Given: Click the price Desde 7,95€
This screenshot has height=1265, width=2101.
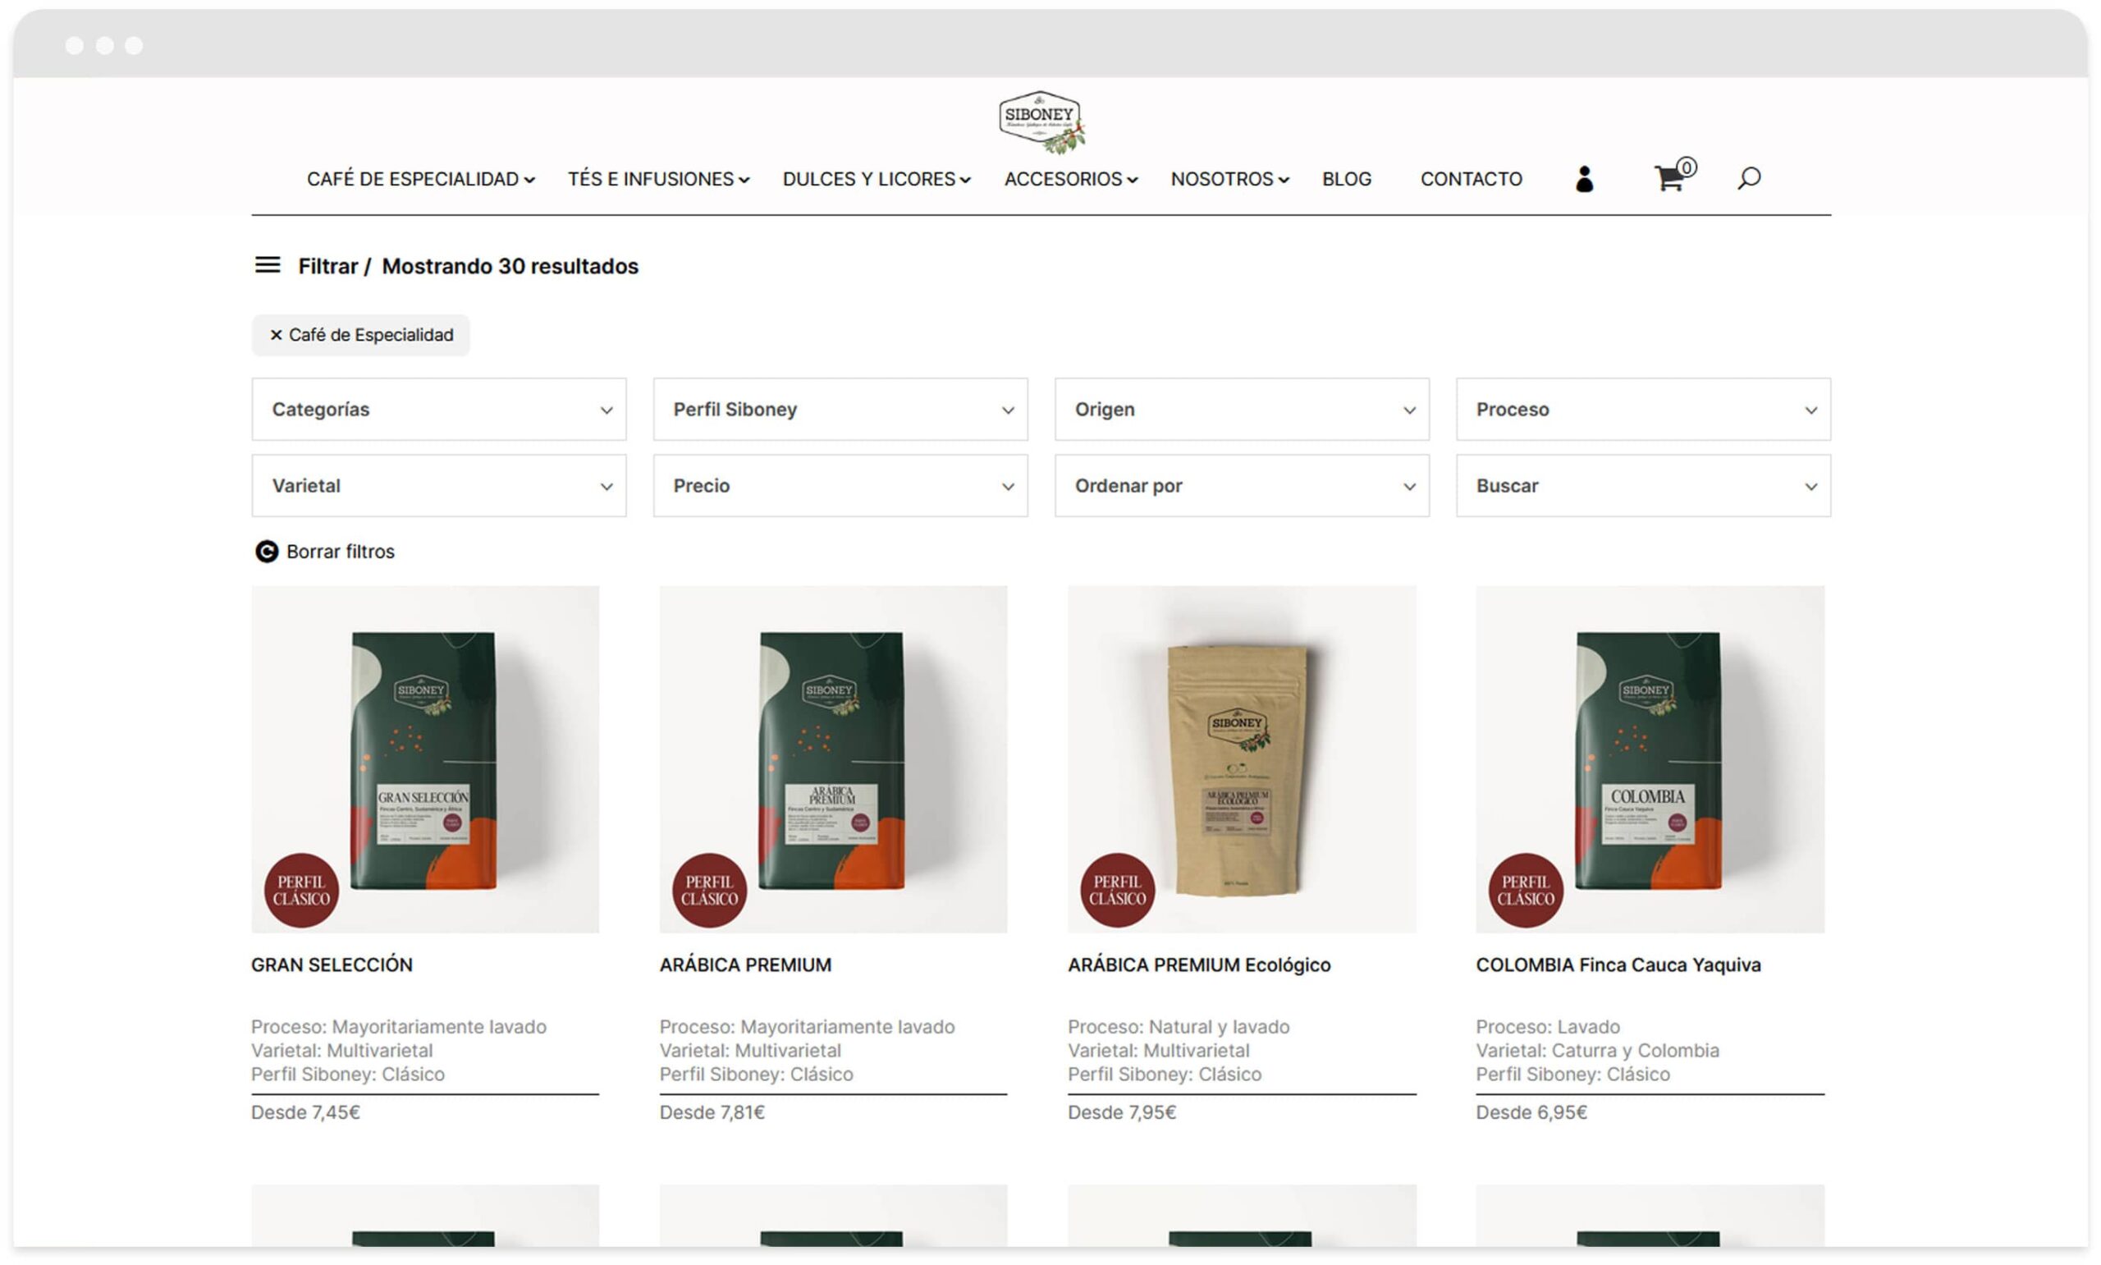Looking at the screenshot, I should (x=1122, y=1112).
